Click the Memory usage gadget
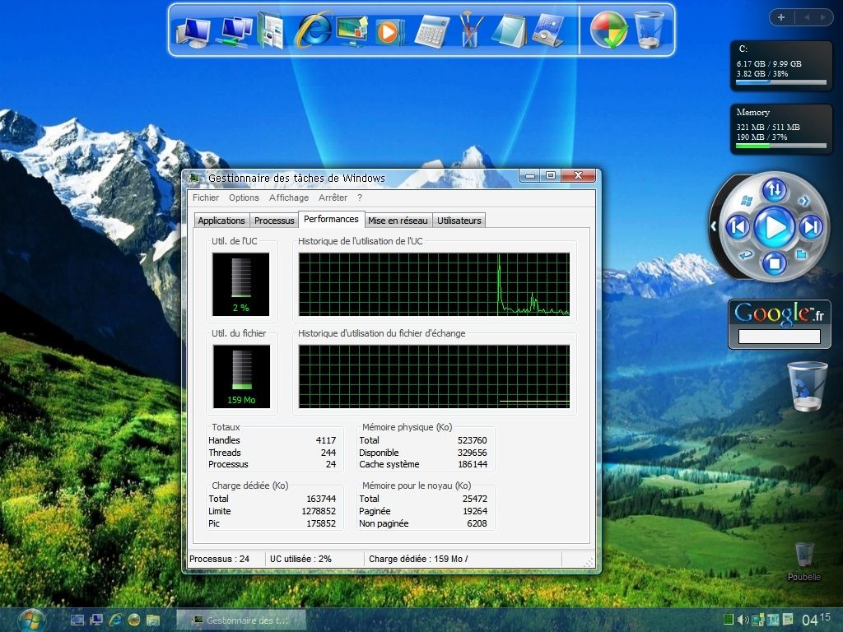The height and width of the screenshot is (632, 843). (781, 129)
